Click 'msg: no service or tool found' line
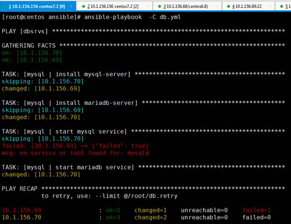 tap(75, 153)
